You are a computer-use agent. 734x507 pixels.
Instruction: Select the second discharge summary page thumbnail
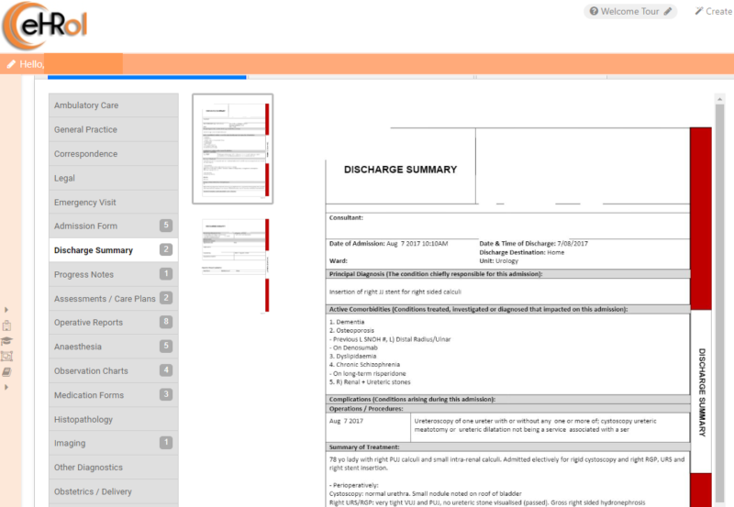235,266
